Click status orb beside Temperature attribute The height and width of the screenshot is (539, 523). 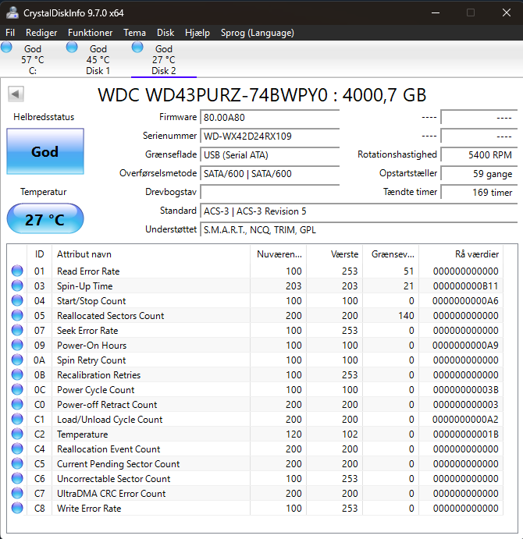pyautogui.click(x=17, y=434)
